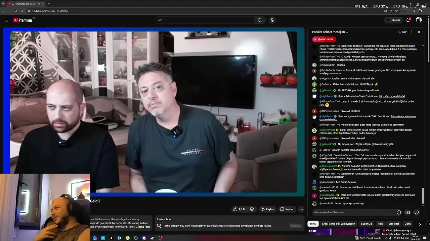Click the chat panel scrollbar thumb

click(x=423, y=196)
